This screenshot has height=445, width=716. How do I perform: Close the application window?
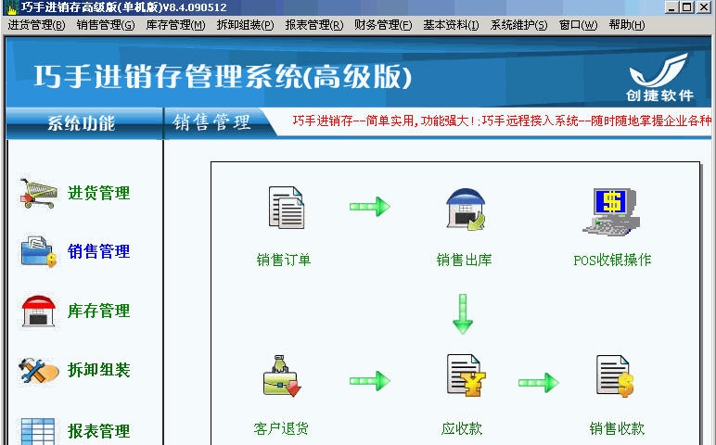(704, 6)
